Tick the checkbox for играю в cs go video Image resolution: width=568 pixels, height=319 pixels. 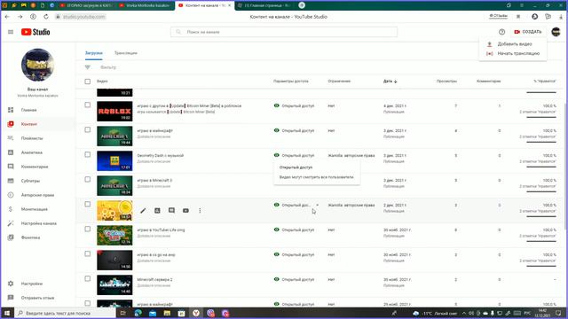(x=87, y=253)
